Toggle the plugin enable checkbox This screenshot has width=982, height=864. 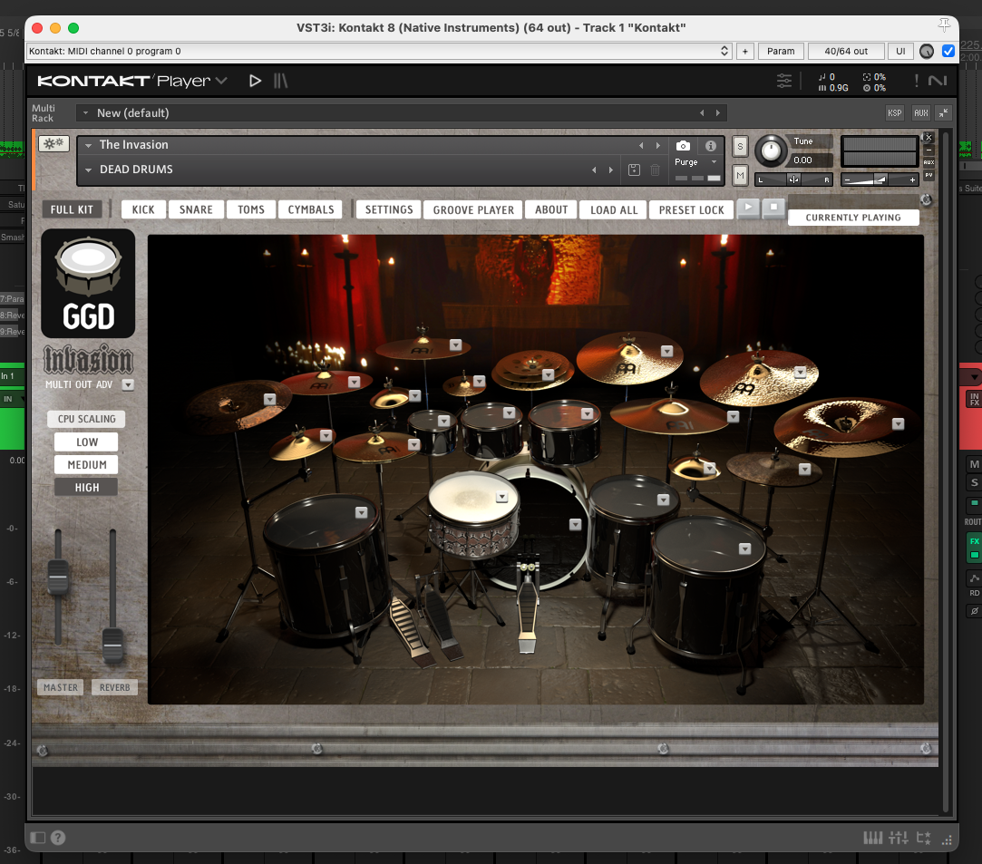[x=948, y=52]
